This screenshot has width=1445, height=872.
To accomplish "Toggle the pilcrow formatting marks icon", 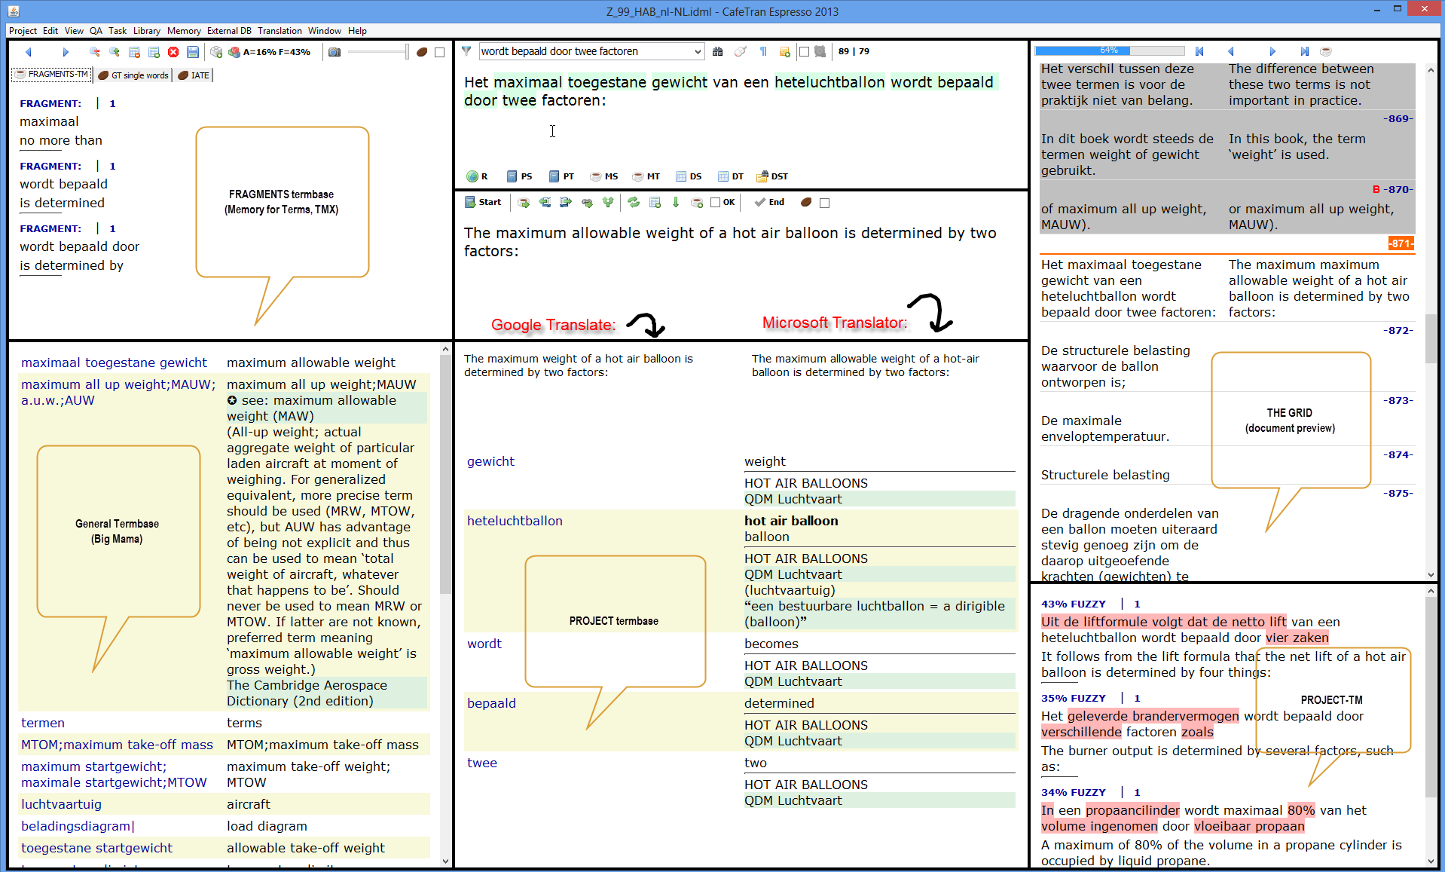I will pyautogui.click(x=762, y=51).
